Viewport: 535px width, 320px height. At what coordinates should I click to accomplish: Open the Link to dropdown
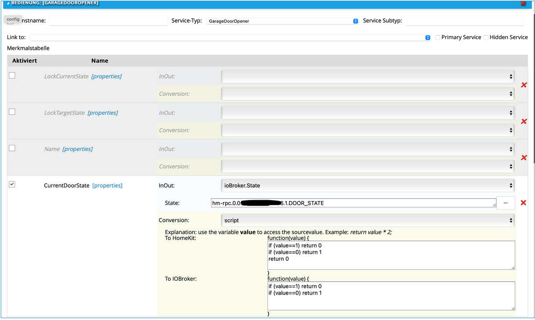point(230,37)
